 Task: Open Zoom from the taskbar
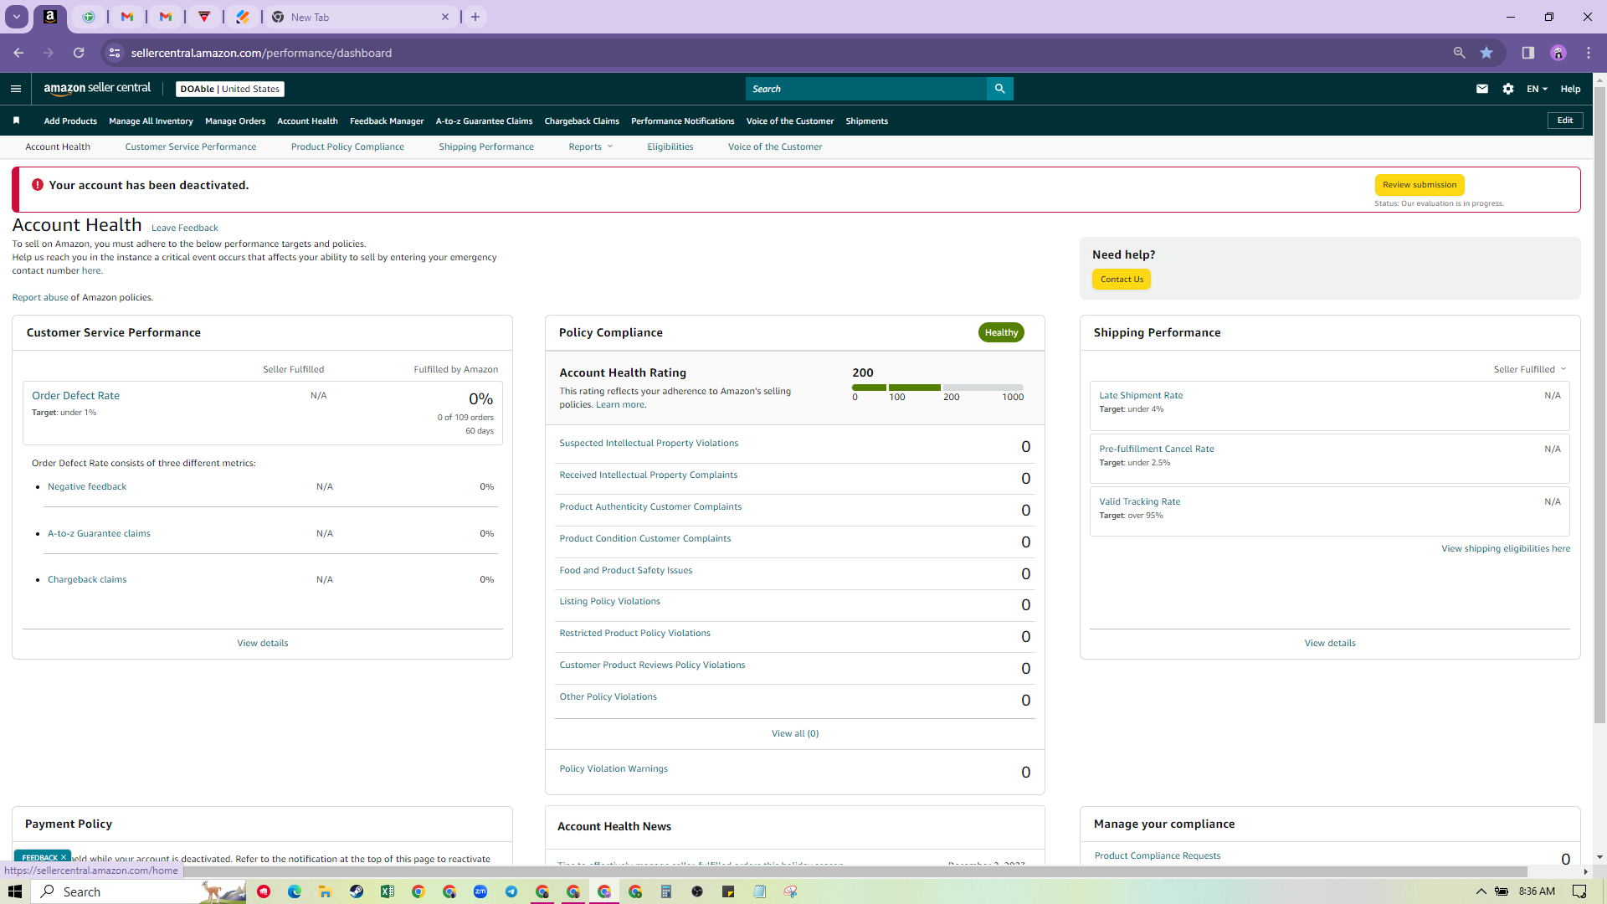pos(480,891)
